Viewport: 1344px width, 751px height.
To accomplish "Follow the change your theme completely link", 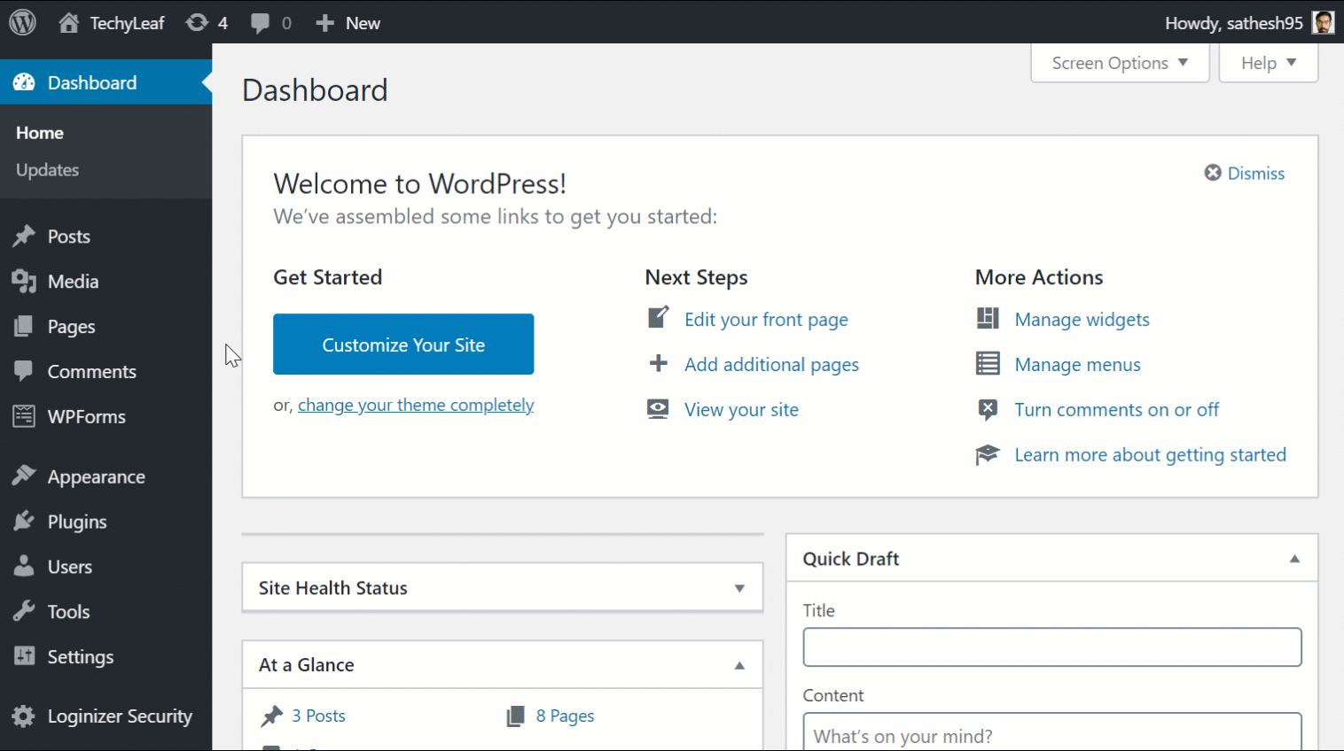I will 416,405.
